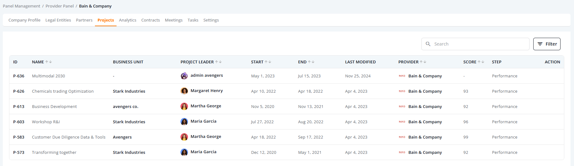Open project Customer Due Diligence Data & Tools
574x166 pixels.
click(x=69, y=137)
